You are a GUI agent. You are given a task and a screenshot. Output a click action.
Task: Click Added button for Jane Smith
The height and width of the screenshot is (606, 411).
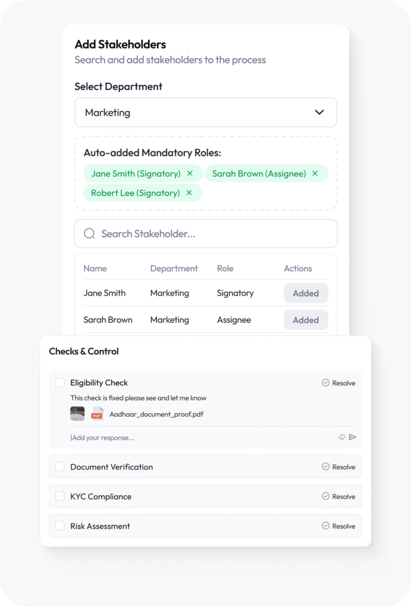click(x=306, y=293)
